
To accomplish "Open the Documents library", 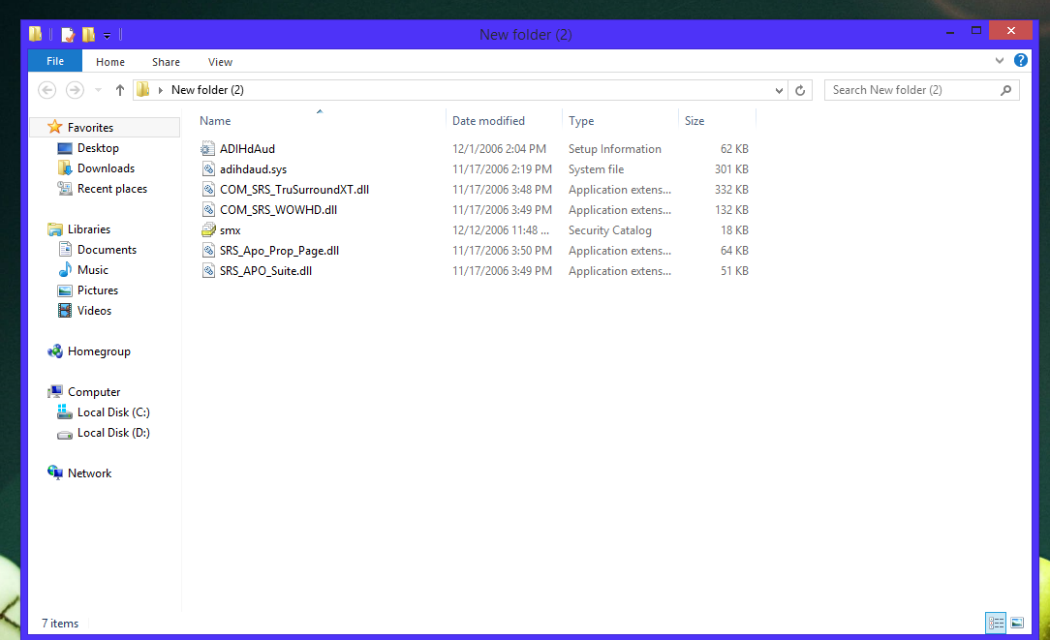I will pos(107,250).
